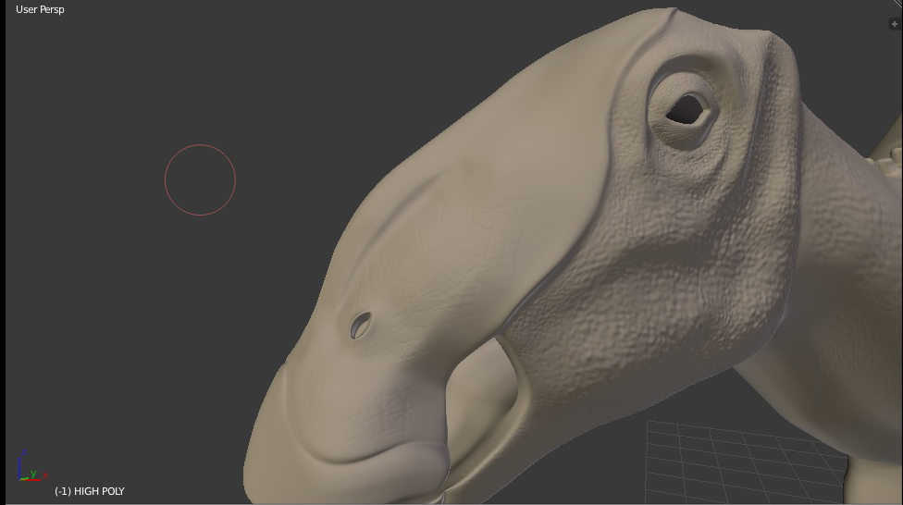Click the area split corner handle
903x505 pixels.
[898, 4]
